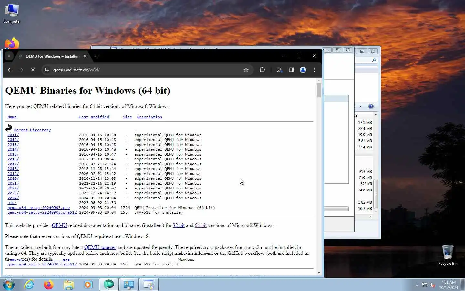Open the 2013/ directory

(x=13, y=145)
